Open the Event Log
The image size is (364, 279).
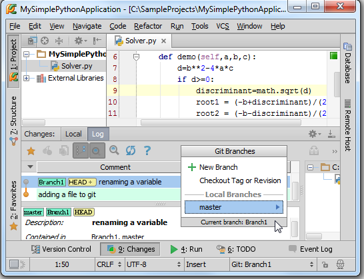[x=311, y=249]
